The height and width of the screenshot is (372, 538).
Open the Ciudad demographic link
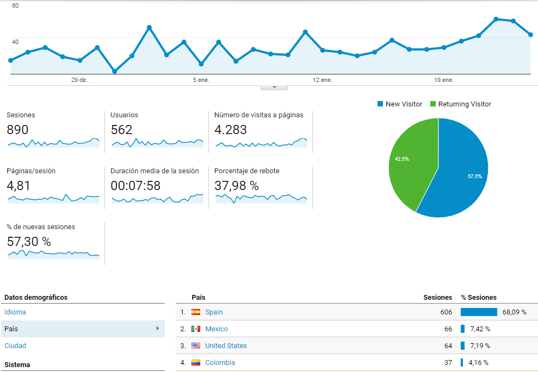15,345
